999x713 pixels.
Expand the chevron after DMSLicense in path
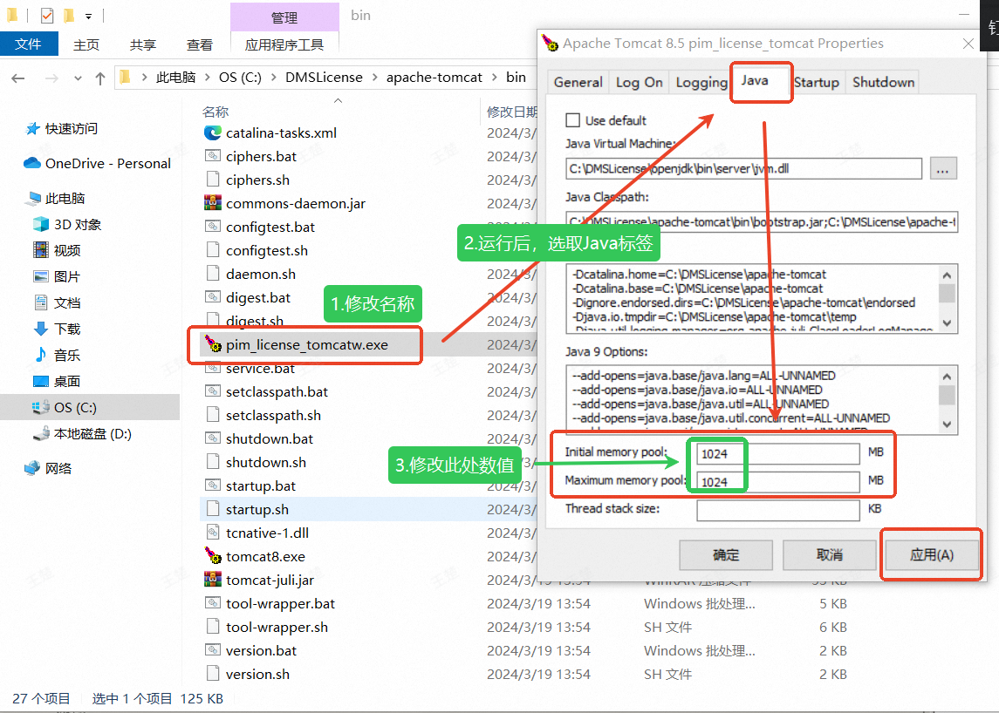click(x=374, y=78)
